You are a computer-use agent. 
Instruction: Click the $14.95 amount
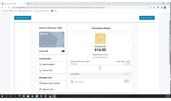point(100,50)
